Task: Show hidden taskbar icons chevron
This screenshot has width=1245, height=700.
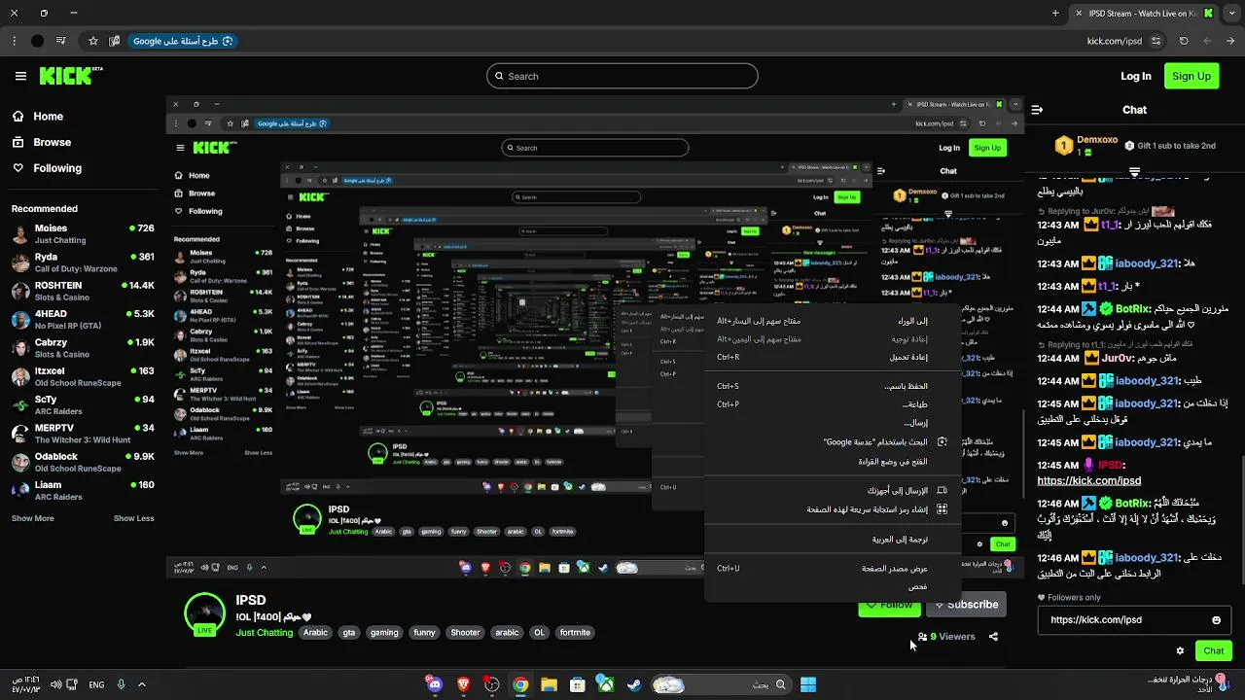Action: pyautogui.click(x=141, y=684)
